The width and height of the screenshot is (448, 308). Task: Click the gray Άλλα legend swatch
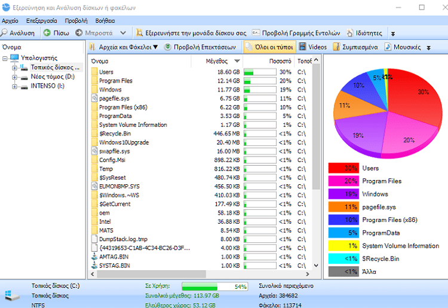[343, 272]
